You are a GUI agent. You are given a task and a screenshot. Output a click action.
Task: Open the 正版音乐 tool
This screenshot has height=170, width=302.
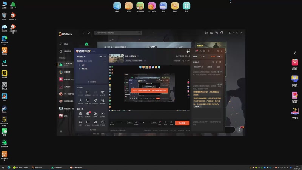point(103,115)
